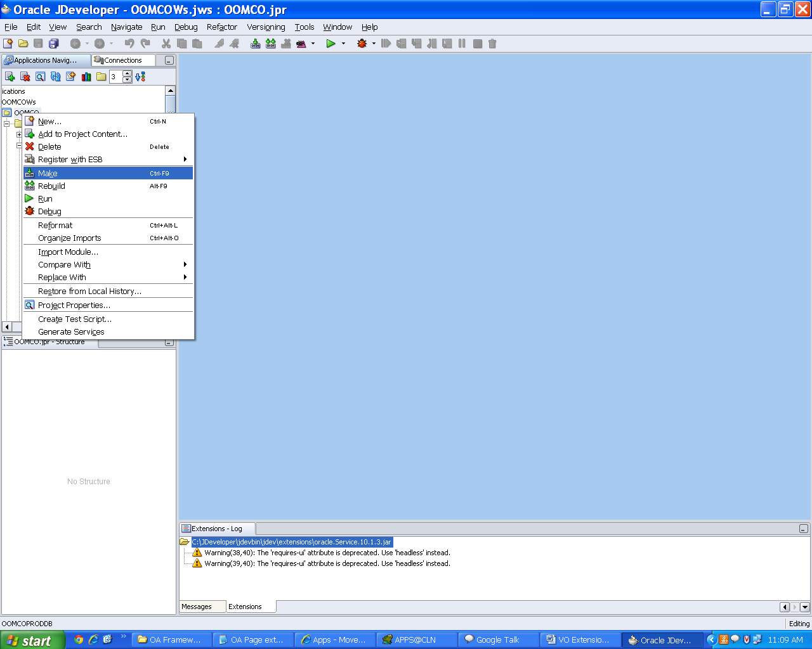Open the Refactor menu
The width and height of the screenshot is (812, 649).
(222, 27)
